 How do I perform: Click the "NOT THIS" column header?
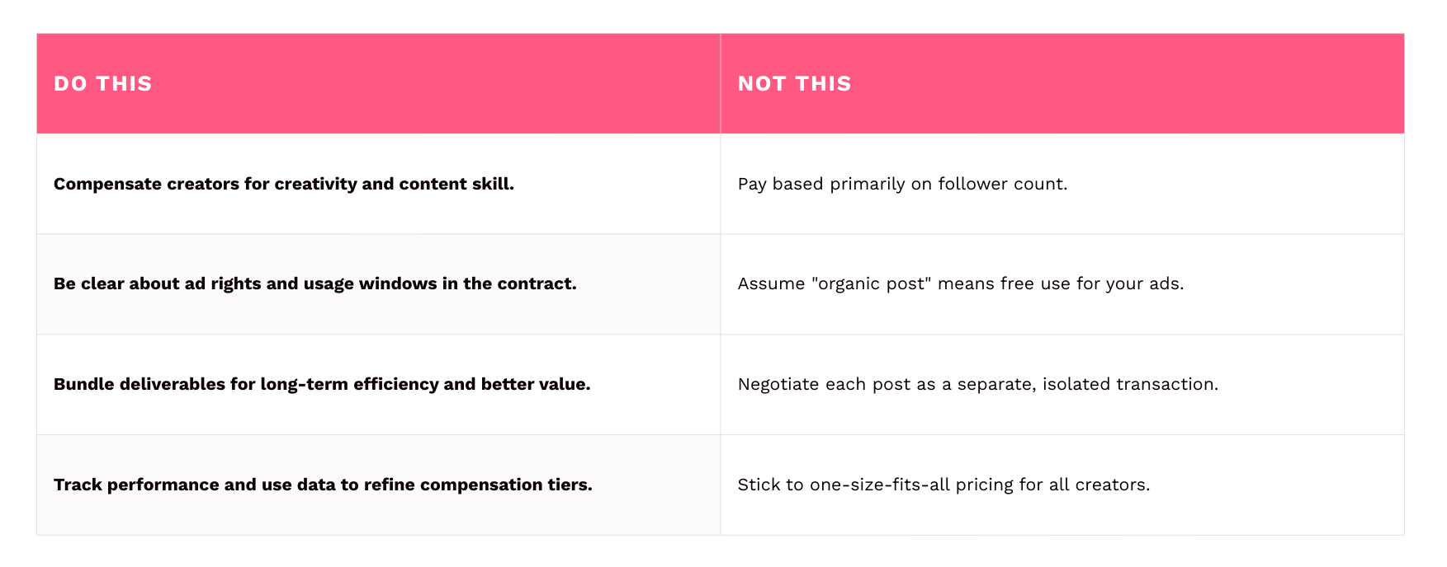[x=794, y=84]
